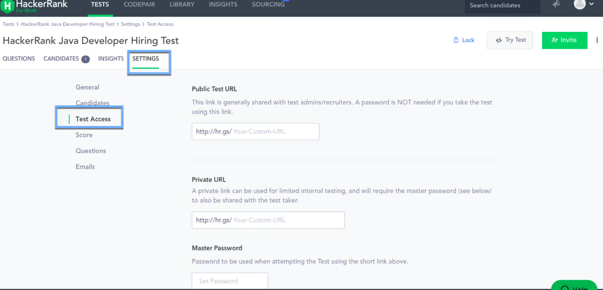603x290 pixels.
Task: Open Emails in settings sidebar
Action: [85, 167]
